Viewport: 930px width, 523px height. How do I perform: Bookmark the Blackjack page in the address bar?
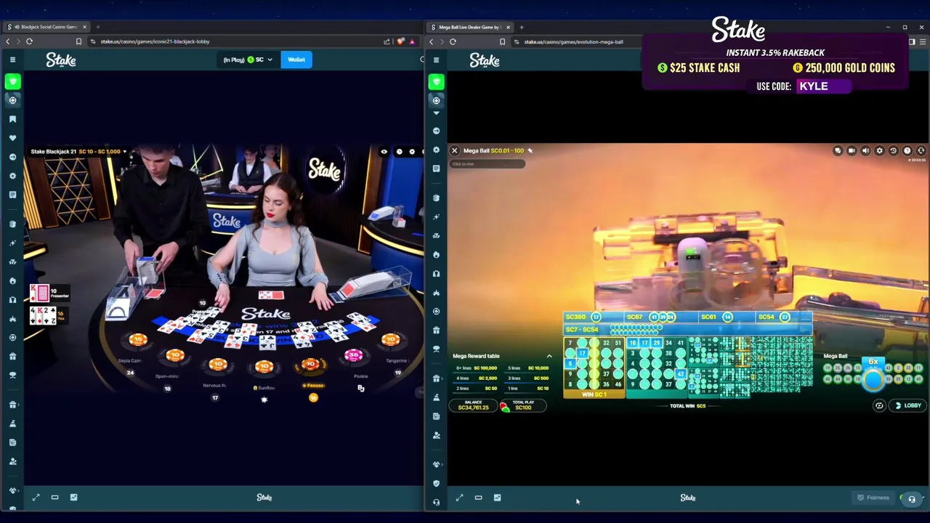[78, 41]
